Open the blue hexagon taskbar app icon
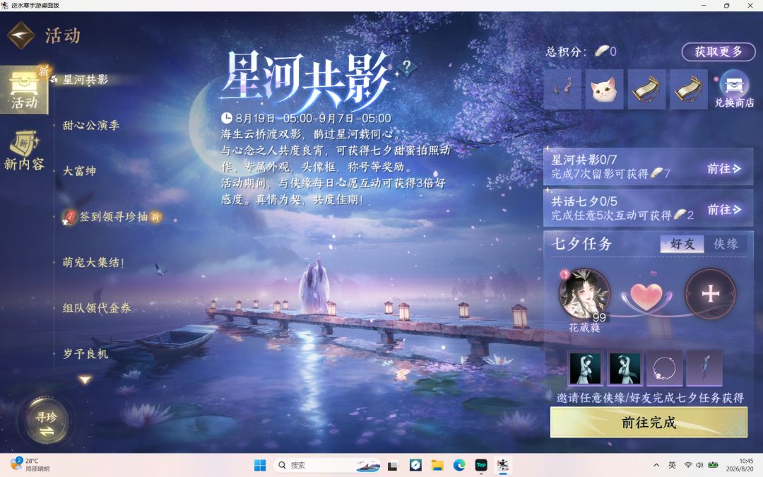The width and height of the screenshot is (763, 477). [x=415, y=465]
